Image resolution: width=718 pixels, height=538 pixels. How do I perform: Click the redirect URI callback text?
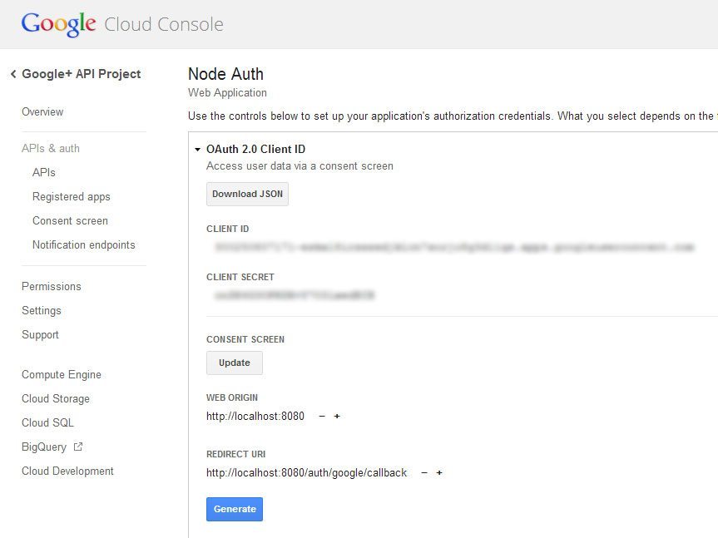pyautogui.click(x=307, y=472)
